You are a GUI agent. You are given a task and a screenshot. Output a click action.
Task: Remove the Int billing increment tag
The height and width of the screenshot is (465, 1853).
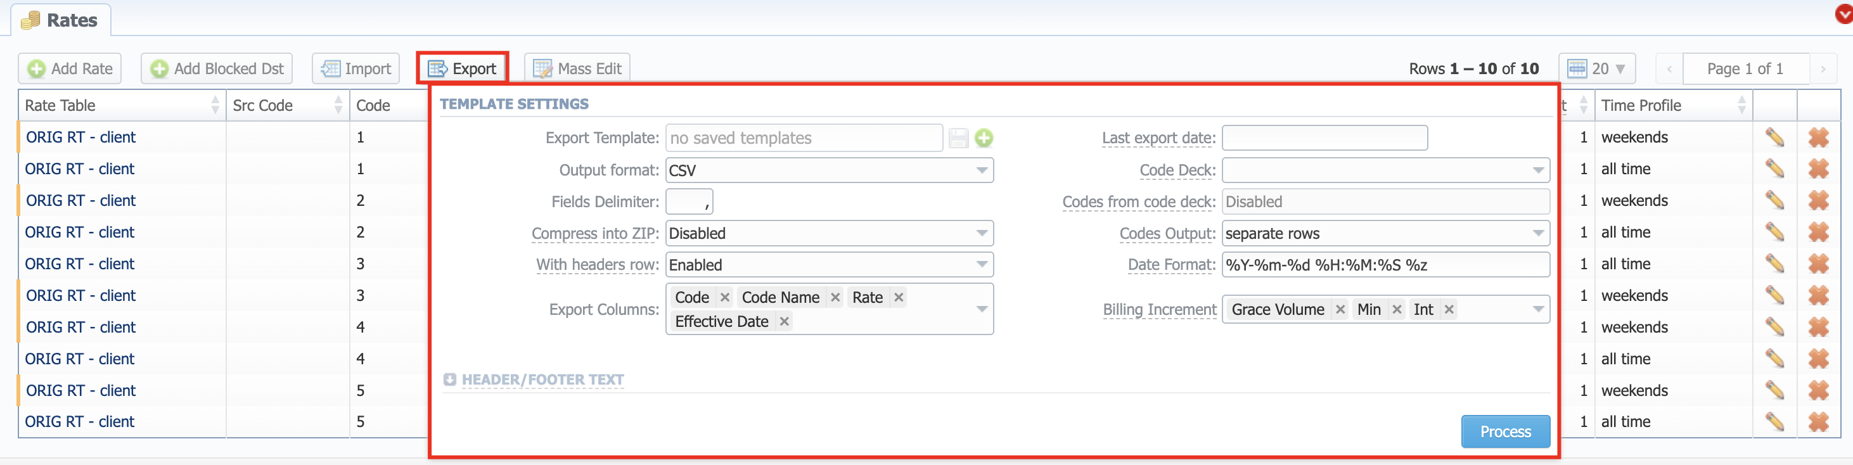pos(1449,310)
